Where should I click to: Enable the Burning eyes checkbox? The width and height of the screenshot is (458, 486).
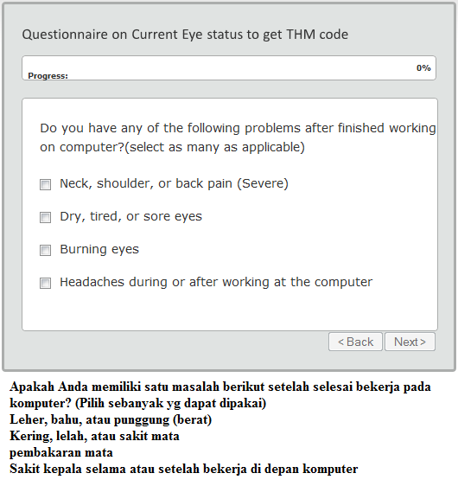pyautogui.click(x=45, y=250)
